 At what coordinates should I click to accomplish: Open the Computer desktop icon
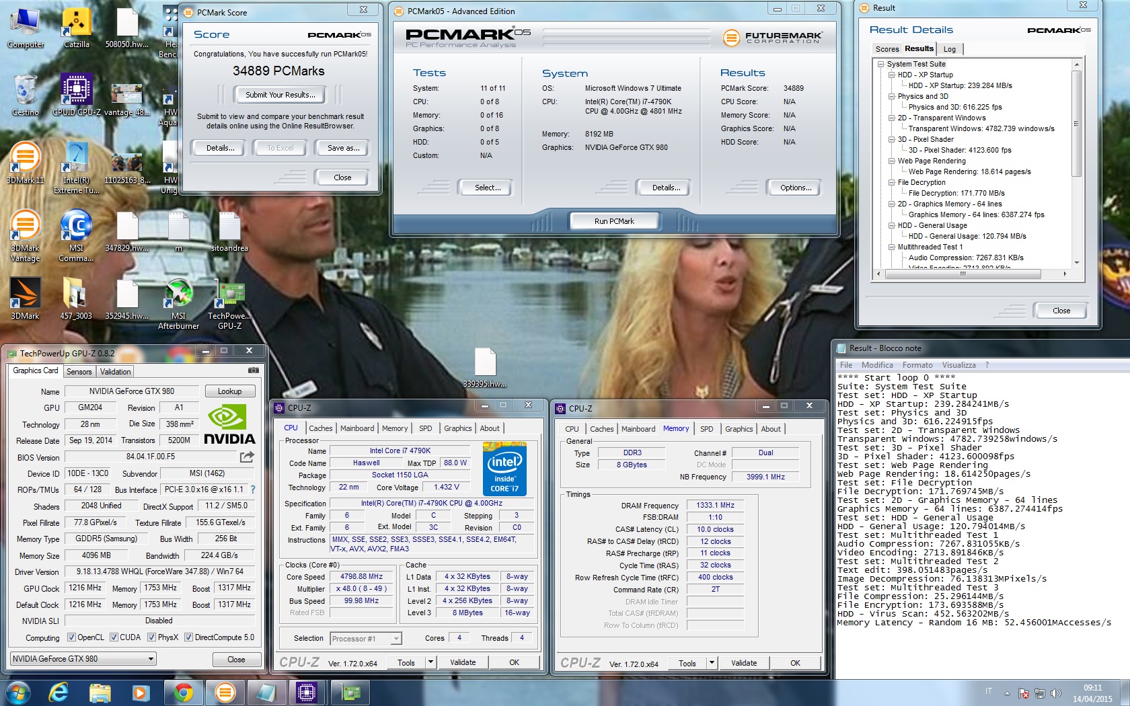click(x=26, y=28)
